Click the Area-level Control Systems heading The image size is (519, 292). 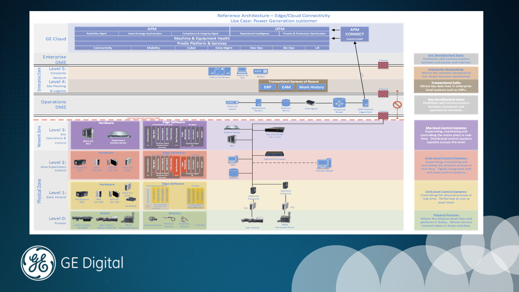click(x=446, y=158)
